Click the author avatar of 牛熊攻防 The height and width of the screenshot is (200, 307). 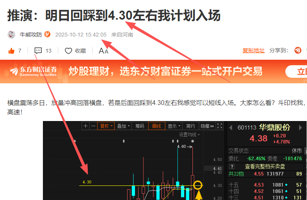[x=11, y=35]
